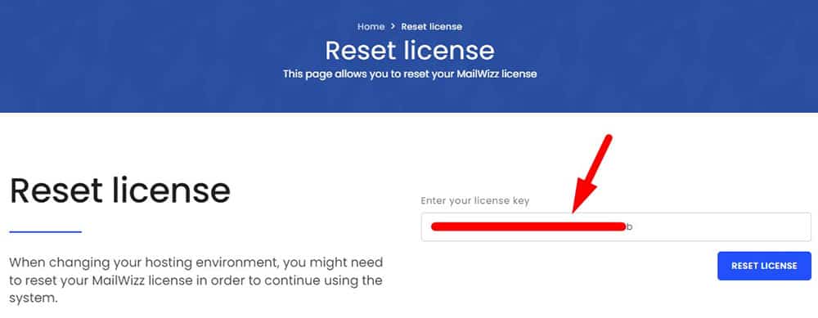
Task: Click the large white Reset license banner title
Action: [410, 51]
